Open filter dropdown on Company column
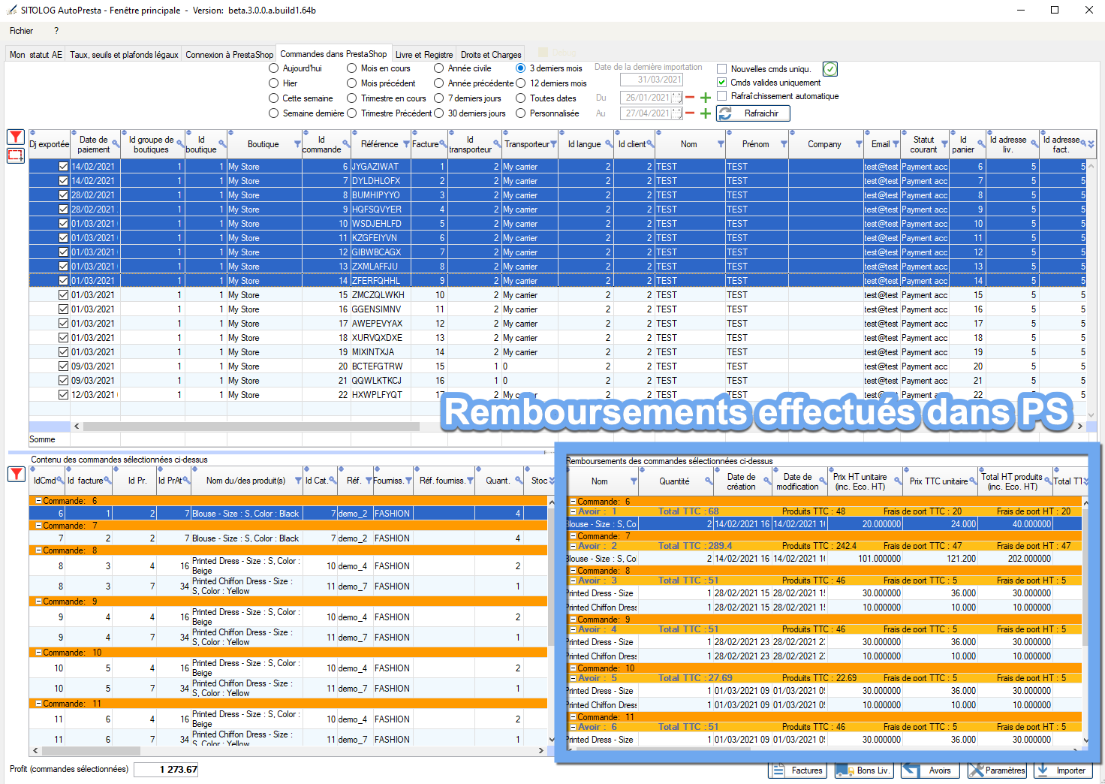 [859, 144]
